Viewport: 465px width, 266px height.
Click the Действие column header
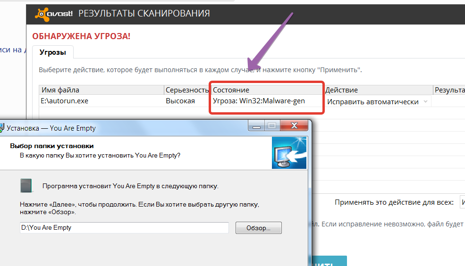coord(379,90)
